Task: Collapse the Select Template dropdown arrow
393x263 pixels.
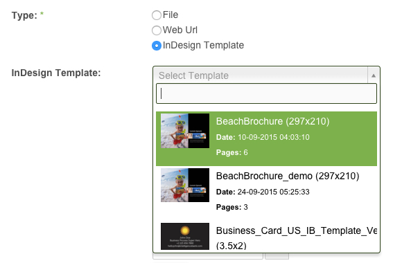Action: coord(374,75)
